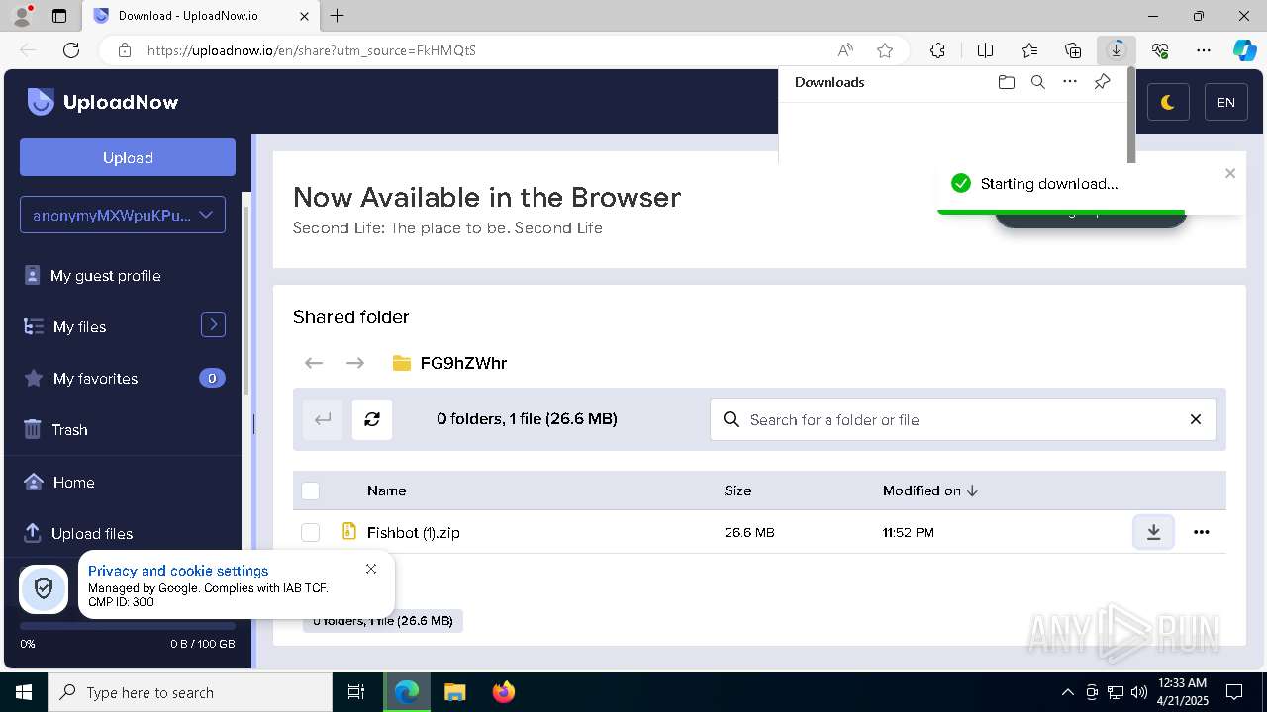Open browser Collections icon

click(x=1073, y=50)
